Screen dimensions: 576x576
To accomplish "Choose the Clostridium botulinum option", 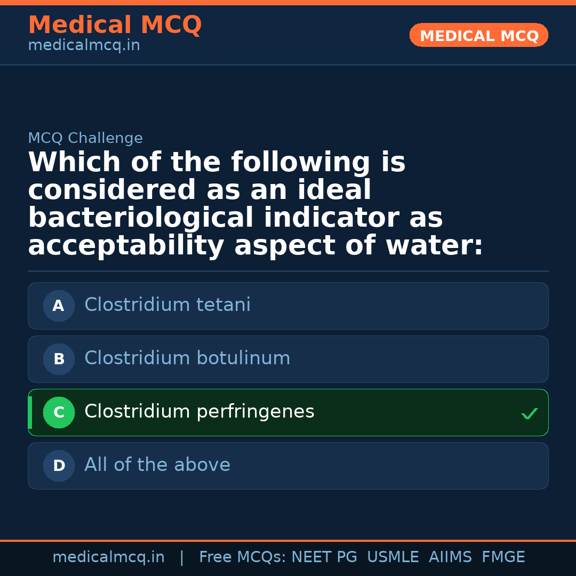I will [187, 358].
